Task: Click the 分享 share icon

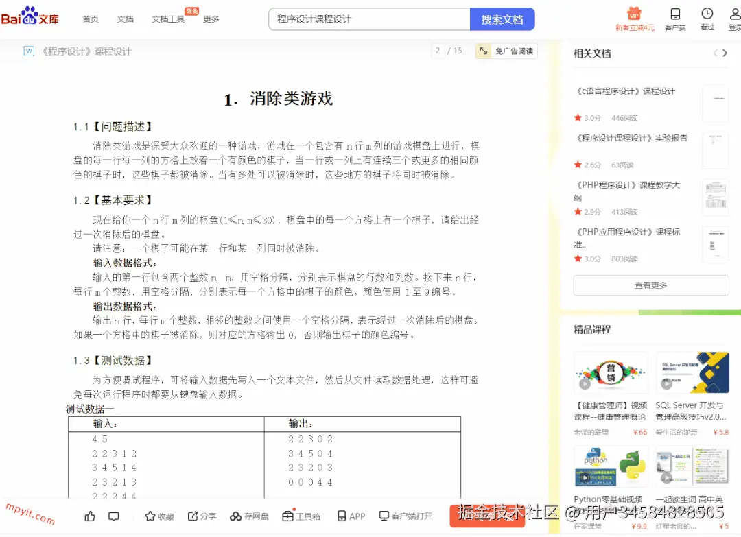Action: click(193, 516)
